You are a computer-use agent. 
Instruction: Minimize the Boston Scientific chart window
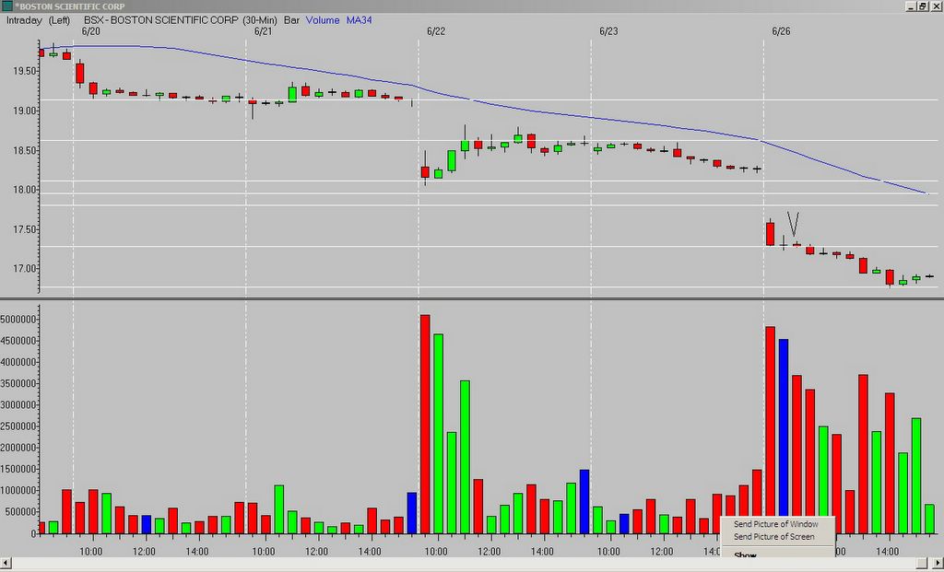click(912, 6)
